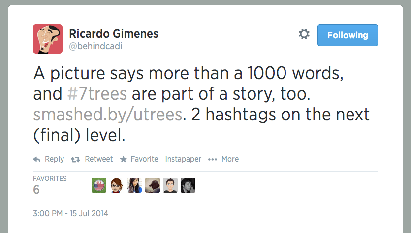Expand the More options label
The image size is (411, 233).
pyautogui.click(x=230, y=159)
